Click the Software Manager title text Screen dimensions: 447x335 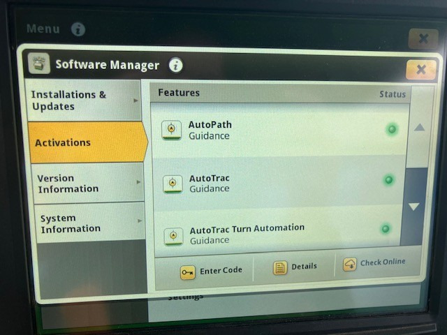pos(107,65)
